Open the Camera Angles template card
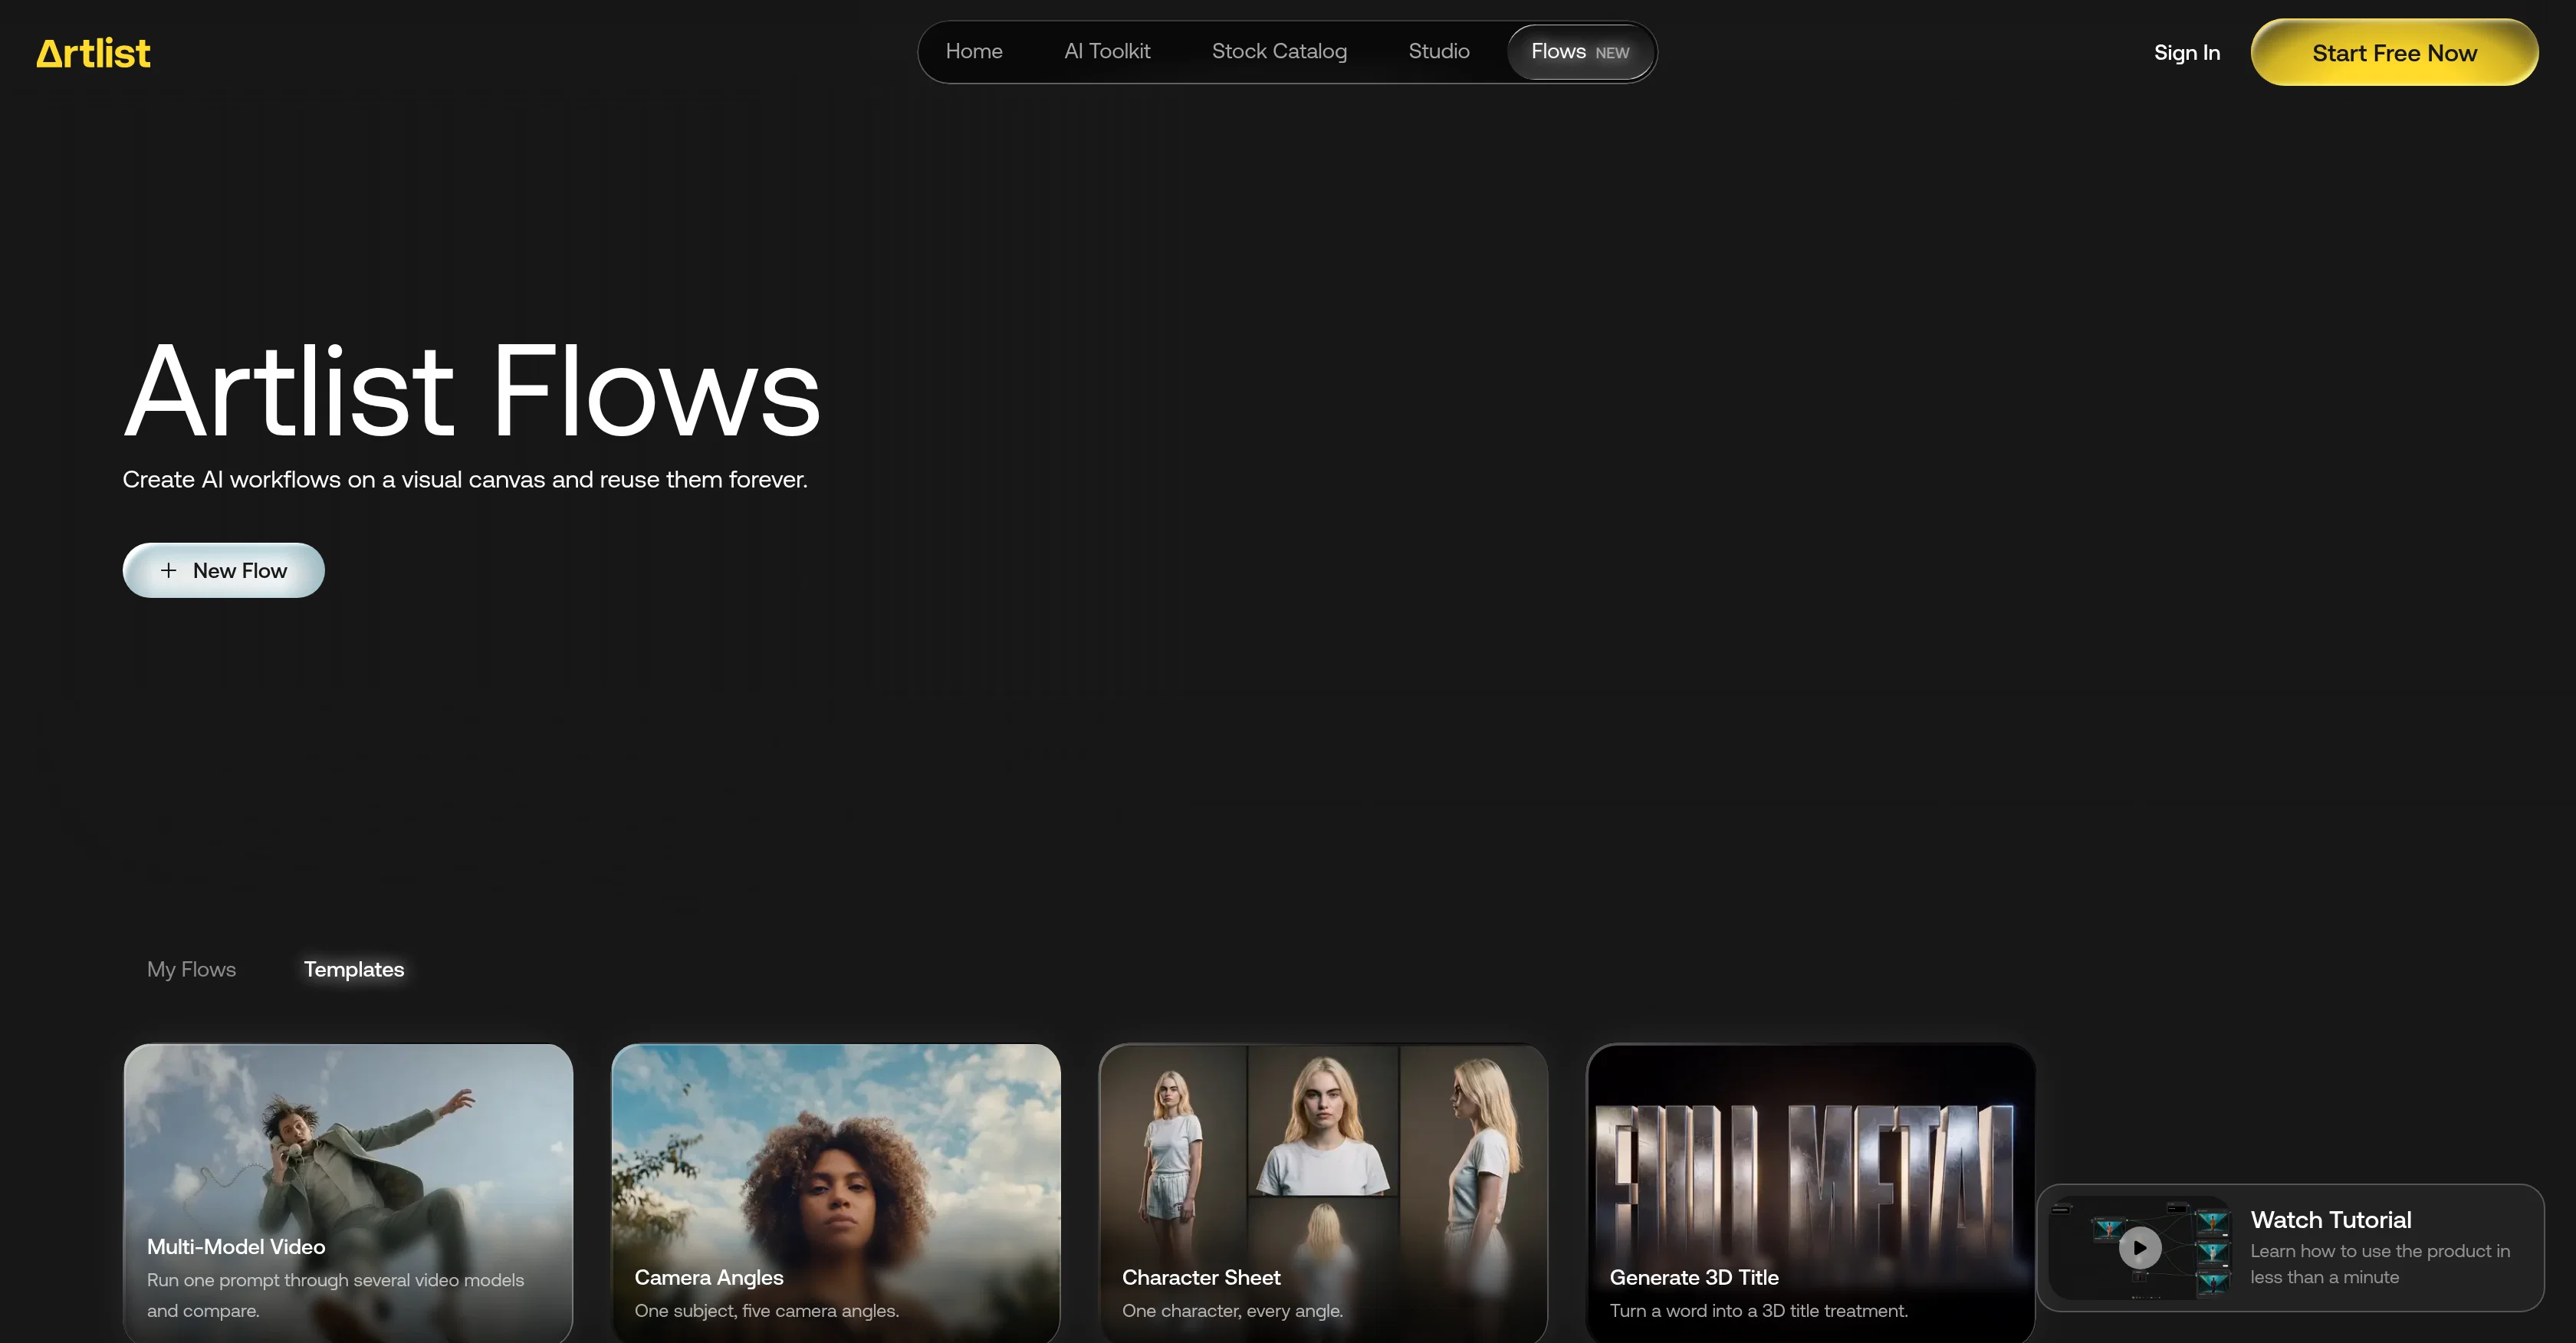This screenshot has height=1343, width=2576. point(835,1193)
